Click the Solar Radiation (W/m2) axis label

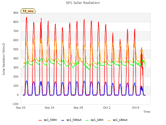(4, 59)
